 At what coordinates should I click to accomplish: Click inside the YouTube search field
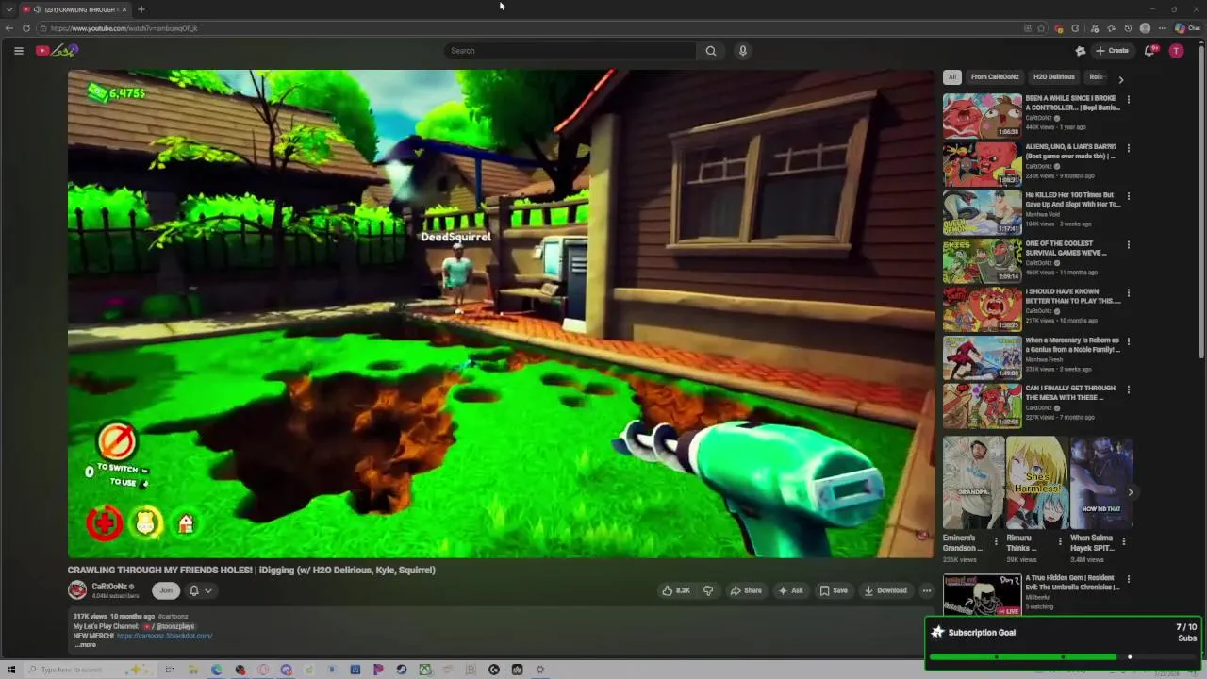[570, 51]
